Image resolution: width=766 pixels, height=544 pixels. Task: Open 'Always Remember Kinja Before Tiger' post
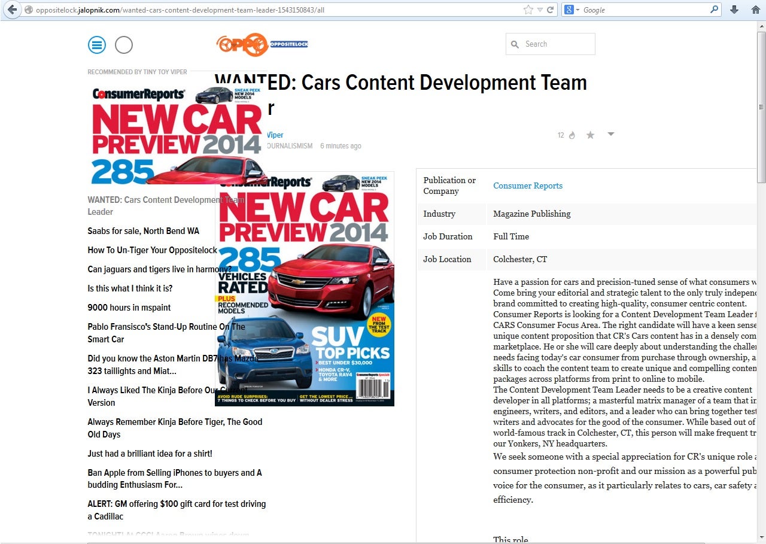click(175, 428)
